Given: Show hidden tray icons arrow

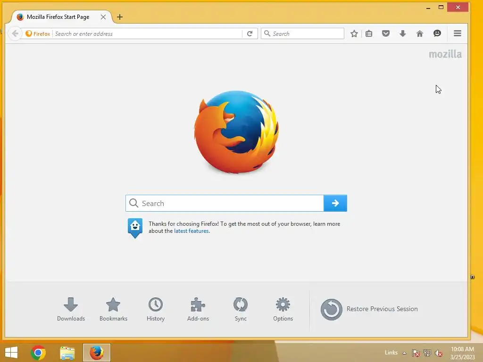Looking at the screenshot, I should coord(404,353).
